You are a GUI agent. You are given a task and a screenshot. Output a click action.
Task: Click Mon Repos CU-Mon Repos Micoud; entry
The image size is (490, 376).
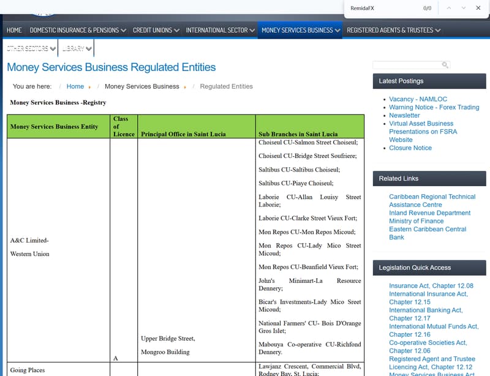(307, 232)
